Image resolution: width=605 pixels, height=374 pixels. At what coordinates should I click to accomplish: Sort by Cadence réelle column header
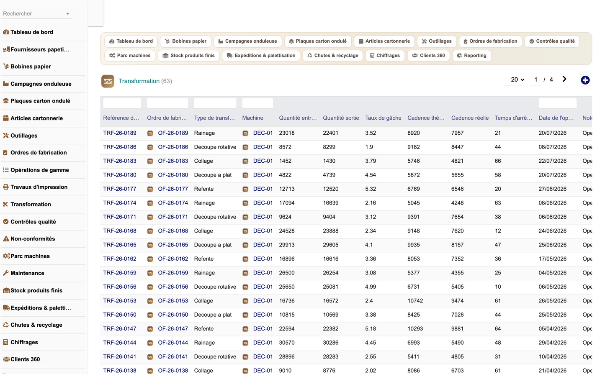[470, 118]
